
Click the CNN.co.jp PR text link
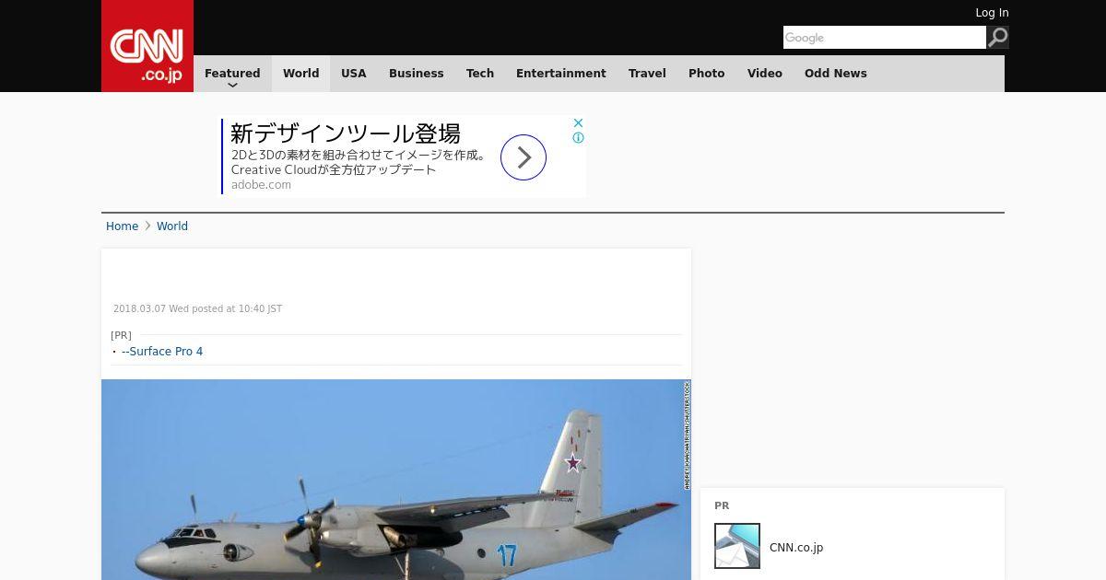(796, 548)
